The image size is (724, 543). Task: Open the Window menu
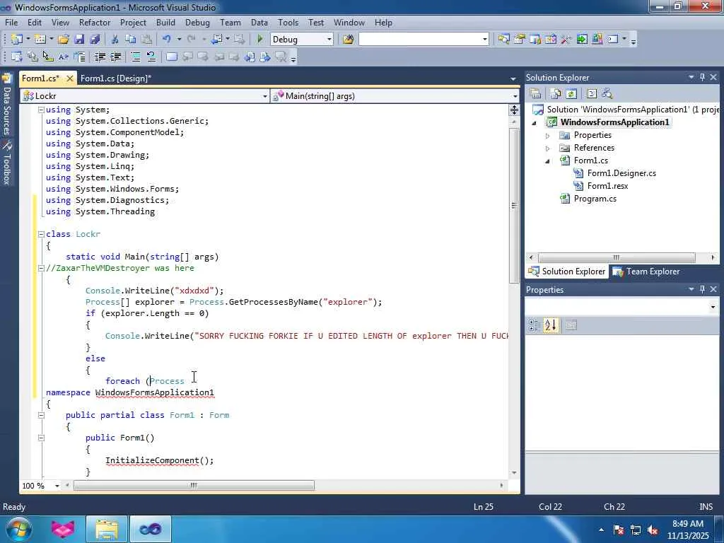[x=349, y=22]
